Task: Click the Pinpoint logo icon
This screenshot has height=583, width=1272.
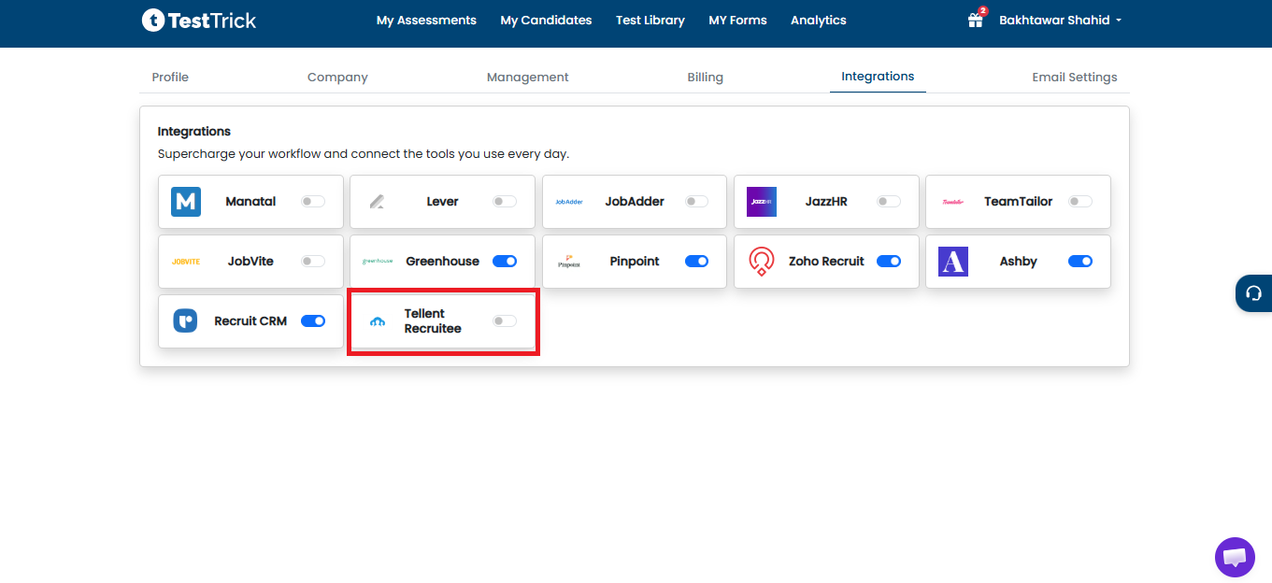Action: (x=569, y=262)
